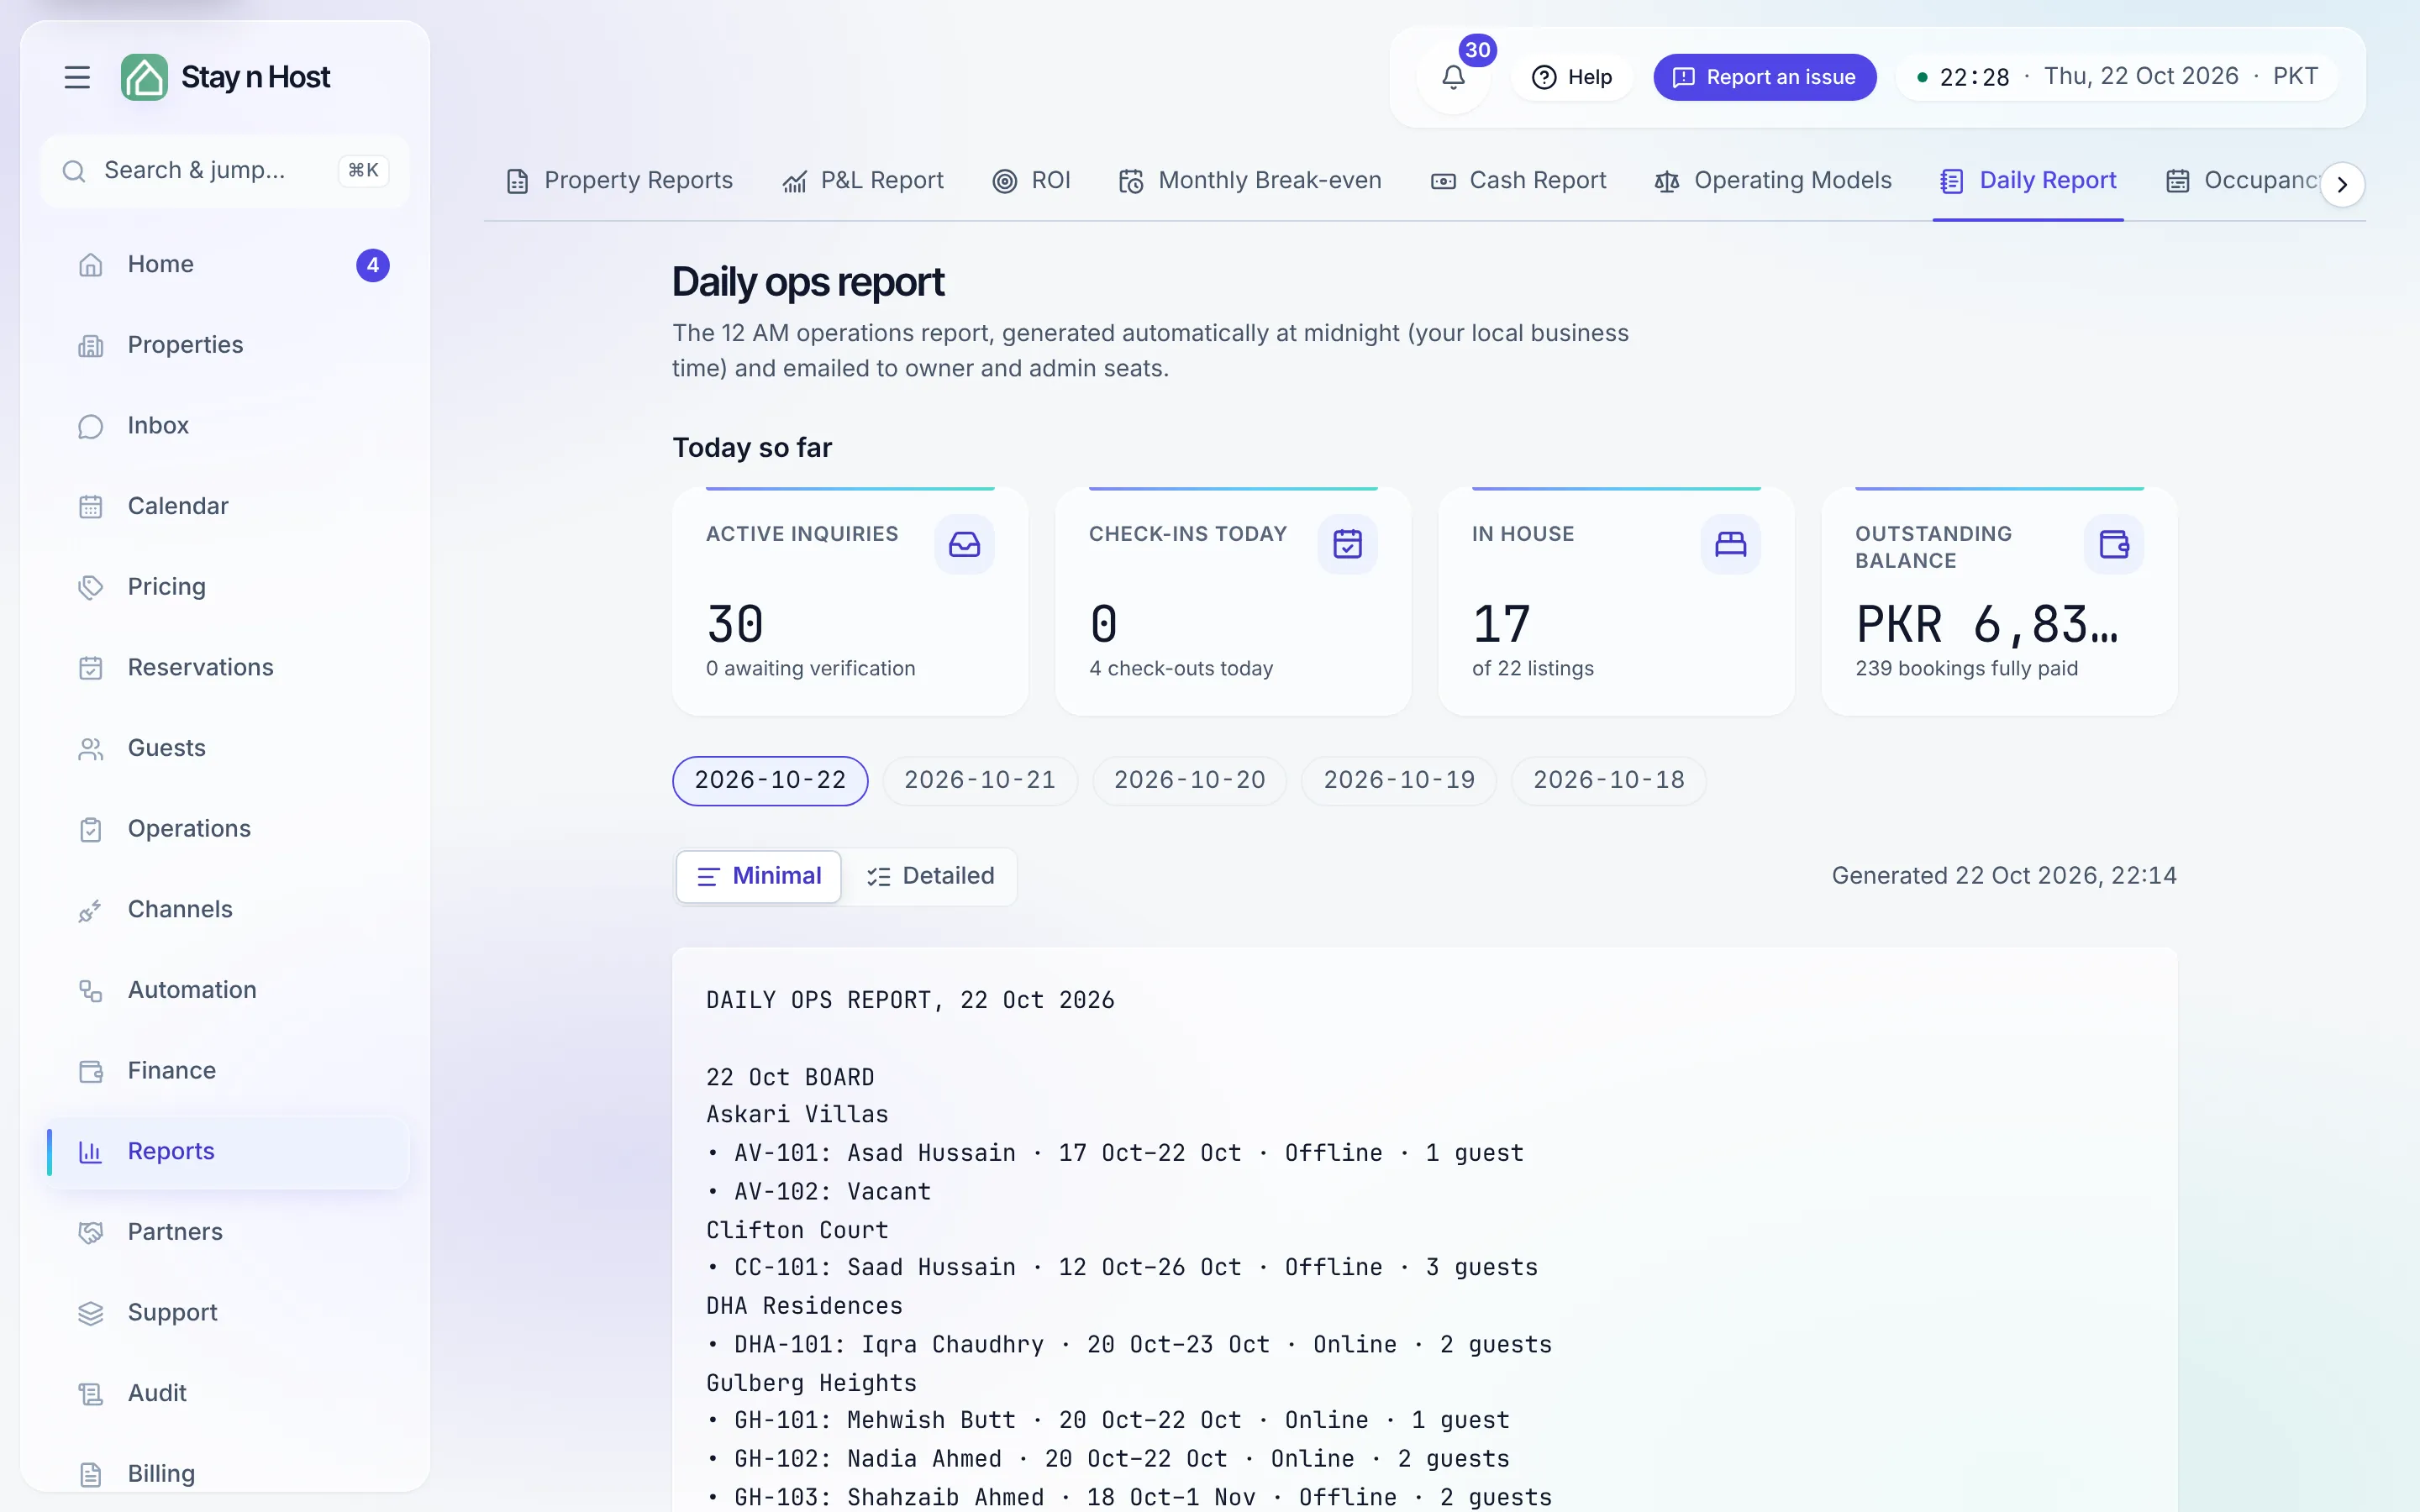2420x1512 pixels.
Task: Open Partners in sidebar
Action: pos(227,1232)
